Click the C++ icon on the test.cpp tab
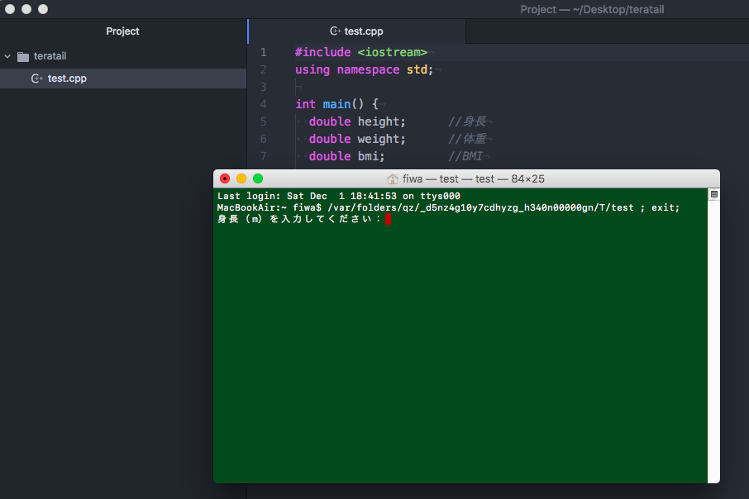Image resolution: width=749 pixels, height=499 pixels. tap(335, 31)
